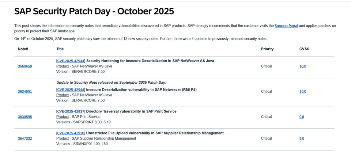Open the CVE-2025-42937 link
Image resolution: width=351 pixels, height=152 pixels.
tap(71, 111)
